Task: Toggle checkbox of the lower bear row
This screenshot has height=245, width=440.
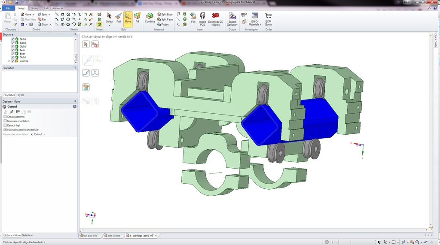Action: (x=12, y=54)
